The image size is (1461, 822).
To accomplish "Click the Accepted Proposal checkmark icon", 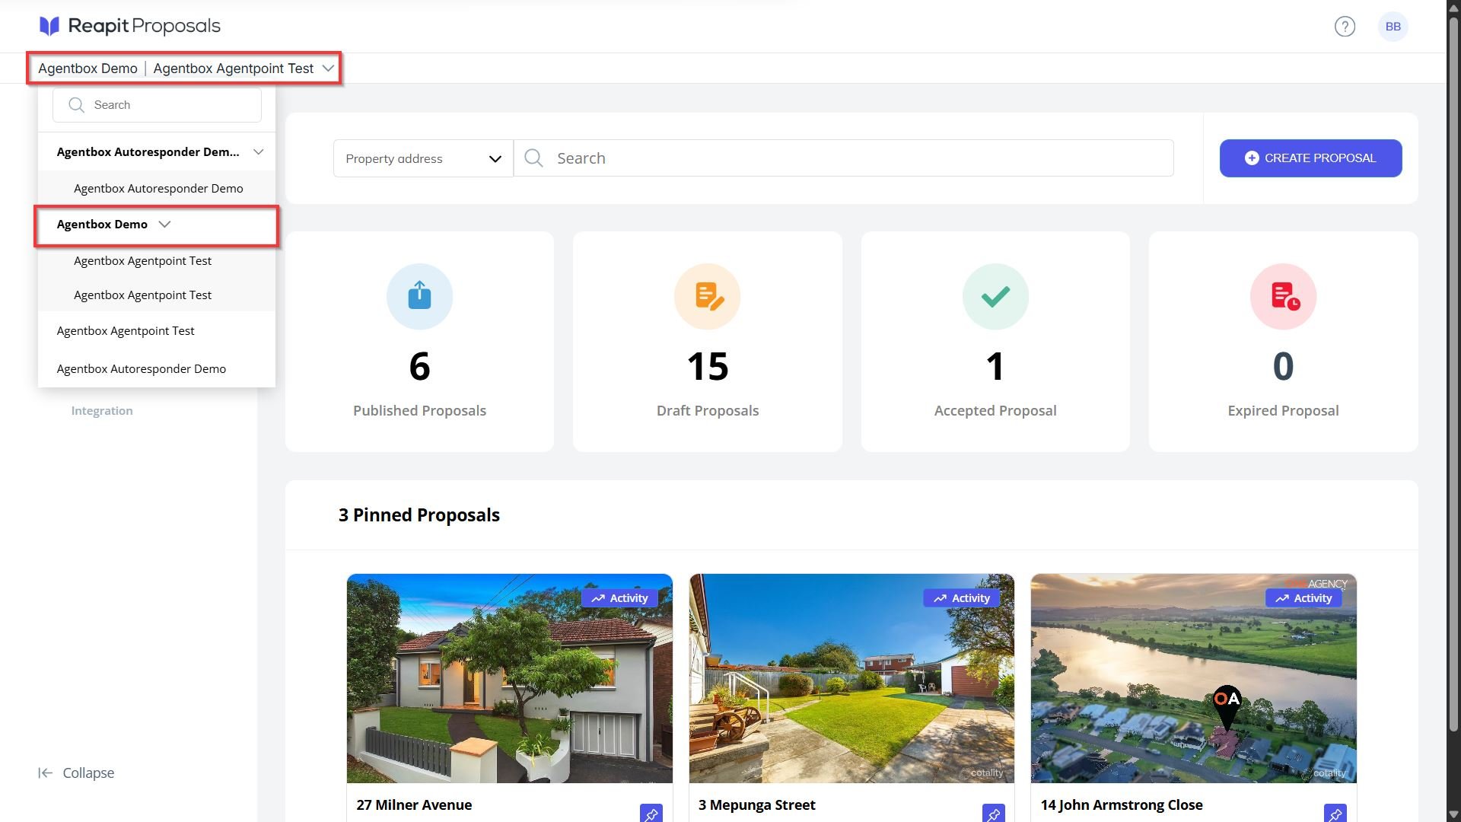I will 995,296.
